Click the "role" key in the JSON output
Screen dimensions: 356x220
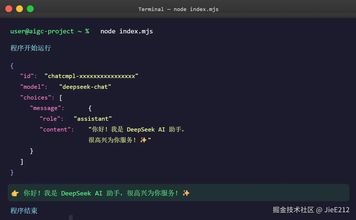pyautogui.click(x=50, y=119)
